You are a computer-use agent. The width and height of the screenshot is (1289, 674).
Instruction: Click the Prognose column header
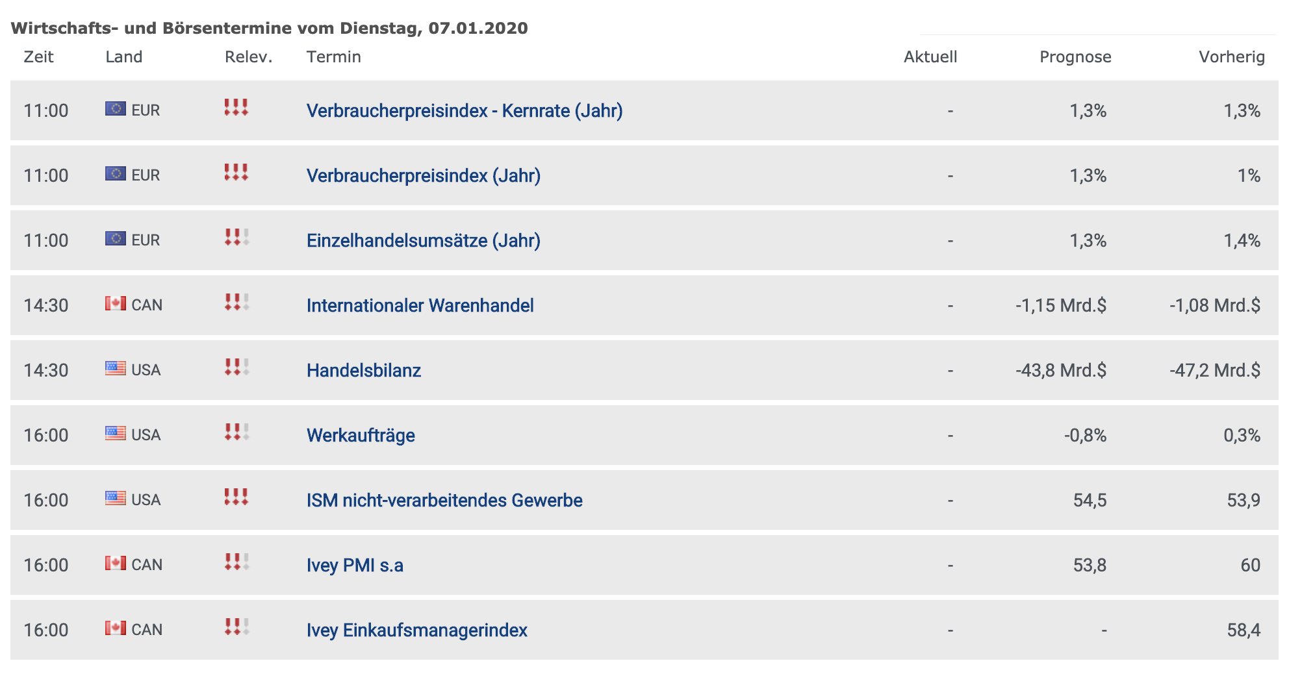pyautogui.click(x=1075, y=57)
